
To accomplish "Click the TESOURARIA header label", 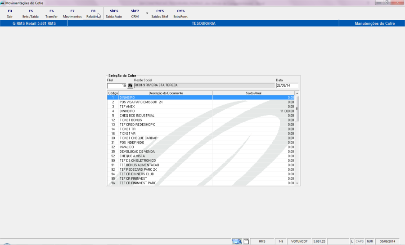I will (203, 23).
